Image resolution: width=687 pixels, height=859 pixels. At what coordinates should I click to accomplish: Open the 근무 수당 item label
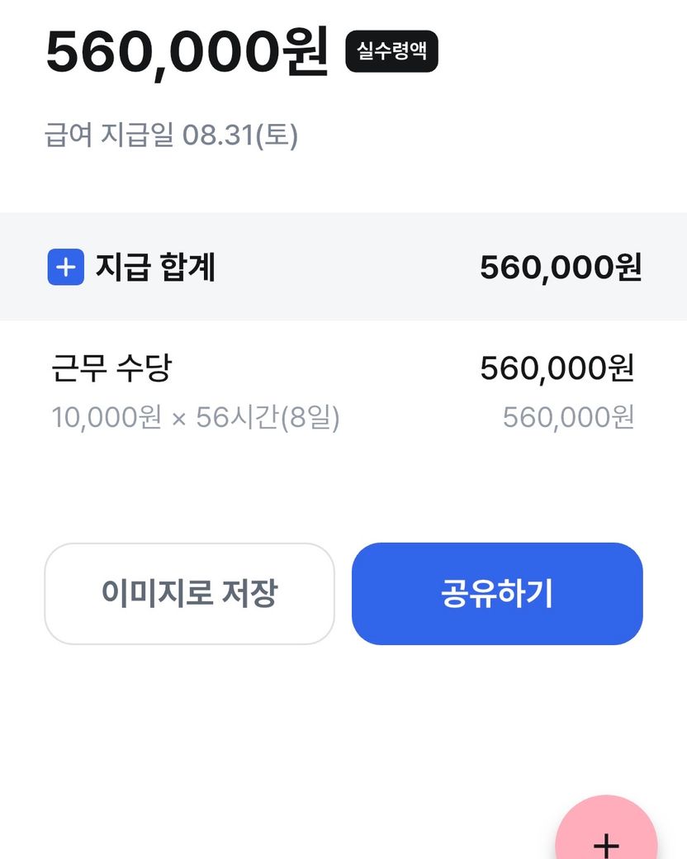tap(111, 368)
